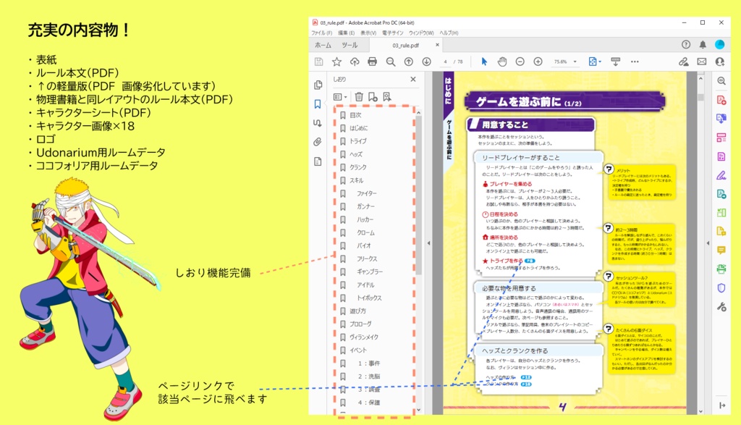Select the 03_rule.pdf document tab
Image resolution: width=741 pixels, height=425 pixels.
click(405, 46)
